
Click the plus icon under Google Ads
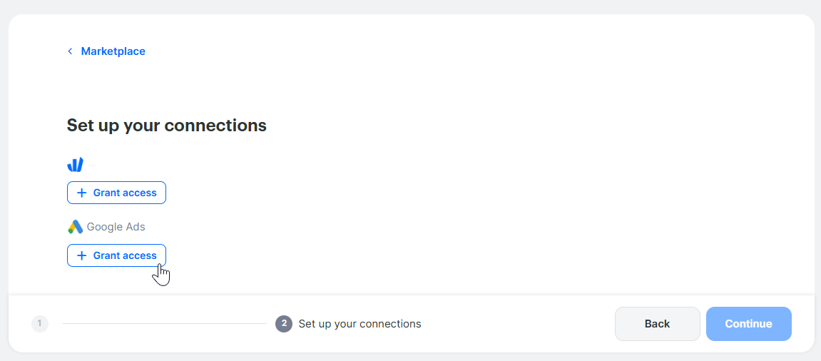click(x=82, y=255)
